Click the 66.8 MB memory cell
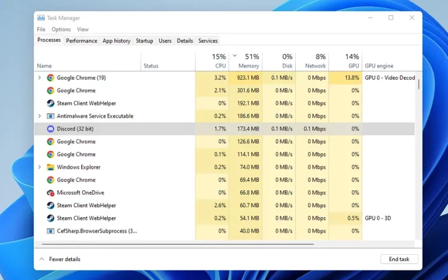The width and height of the screenshot is (448, 280). [x=246, y=193]
